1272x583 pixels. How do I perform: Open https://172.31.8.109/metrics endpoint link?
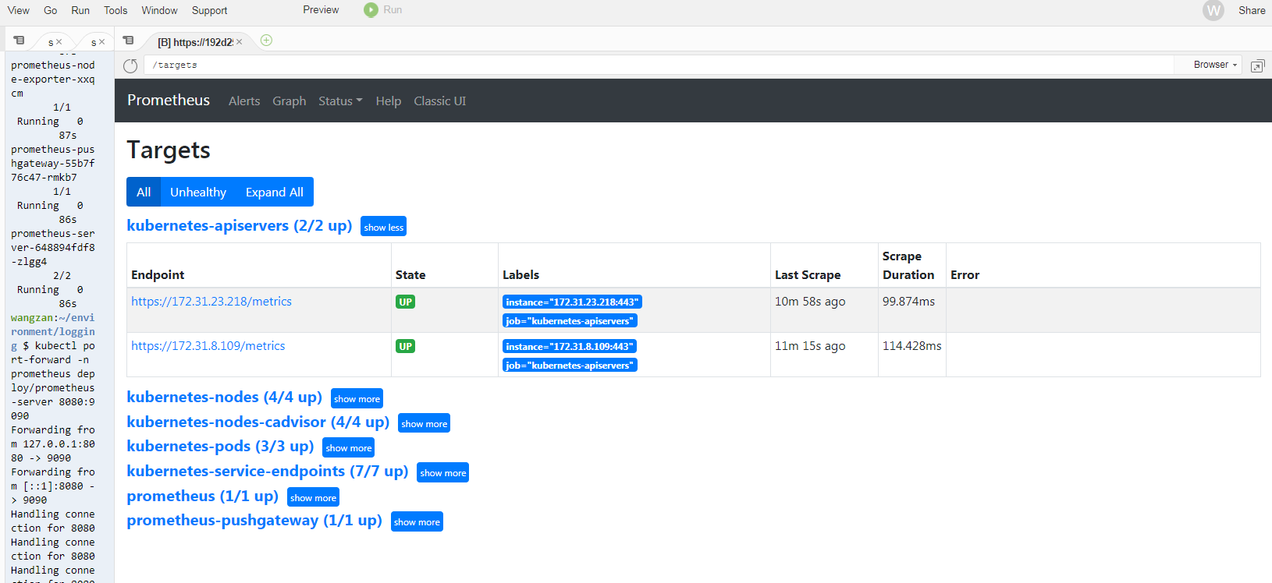208,346
